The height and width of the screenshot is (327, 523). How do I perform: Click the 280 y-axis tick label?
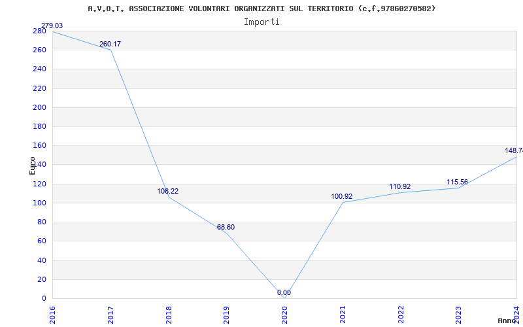(x=39, y=31)
